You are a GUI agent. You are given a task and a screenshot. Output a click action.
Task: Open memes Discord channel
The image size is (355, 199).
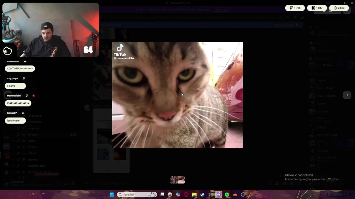click(x=33, y=159)
